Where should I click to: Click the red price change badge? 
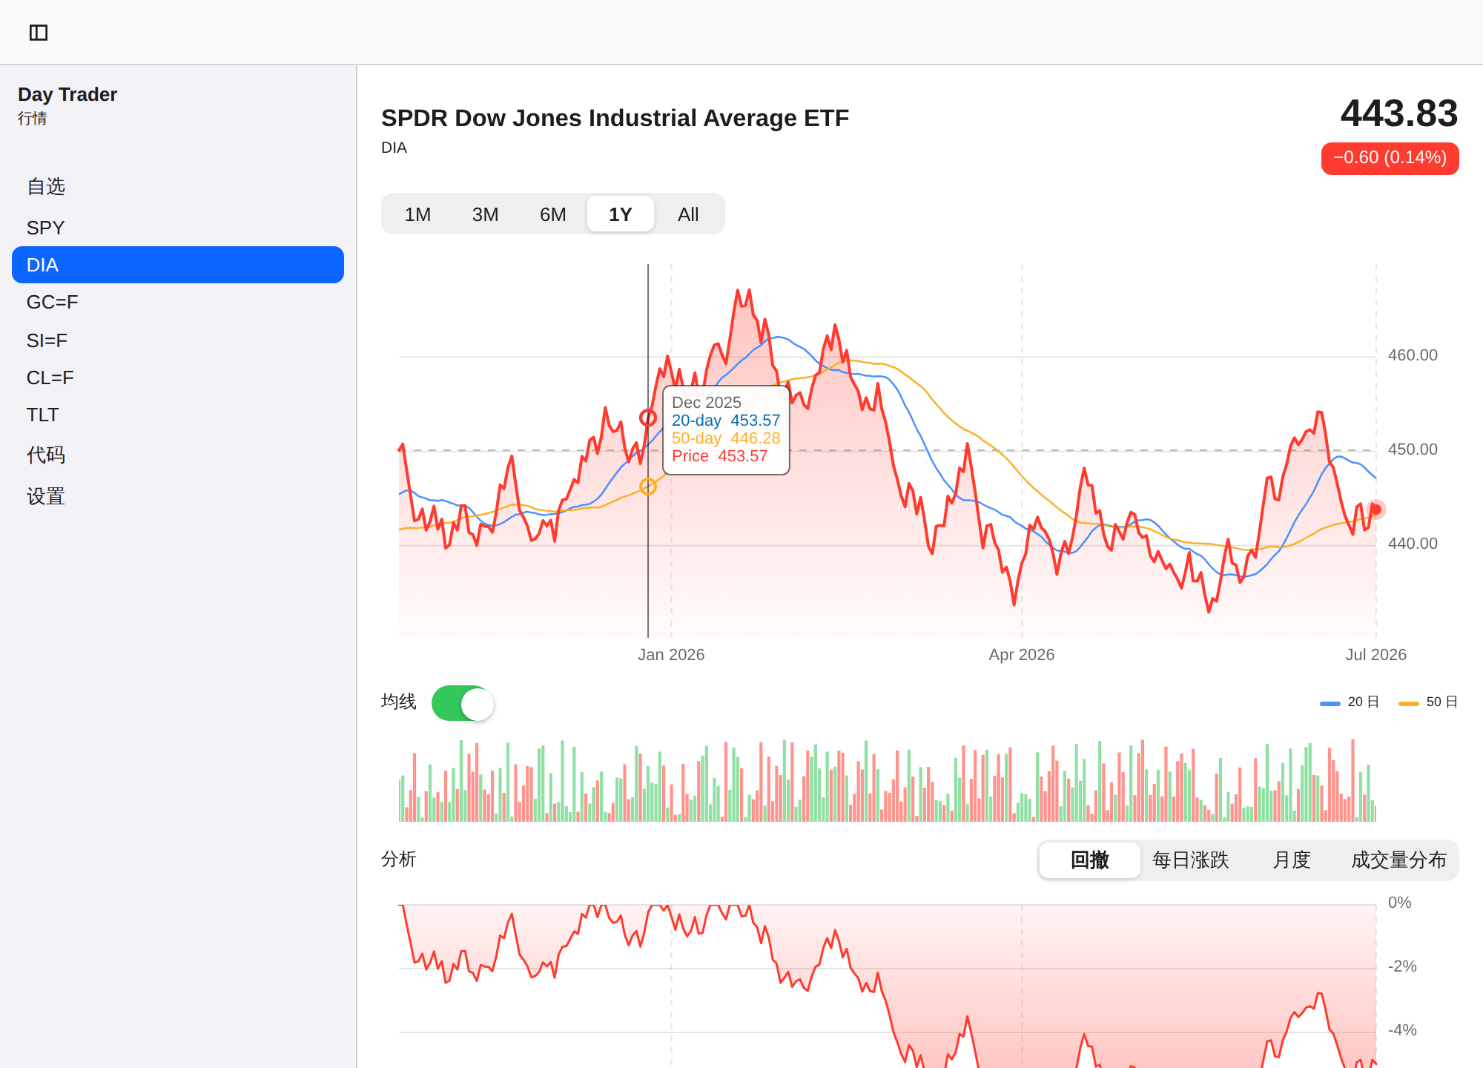[x=1390, y=158]
